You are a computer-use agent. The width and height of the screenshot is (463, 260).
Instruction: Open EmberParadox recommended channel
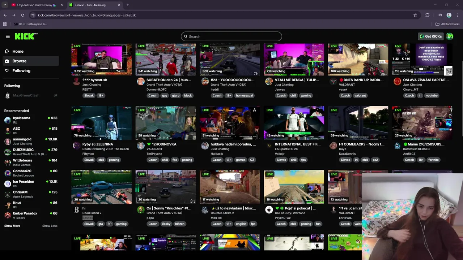[31, 215]
